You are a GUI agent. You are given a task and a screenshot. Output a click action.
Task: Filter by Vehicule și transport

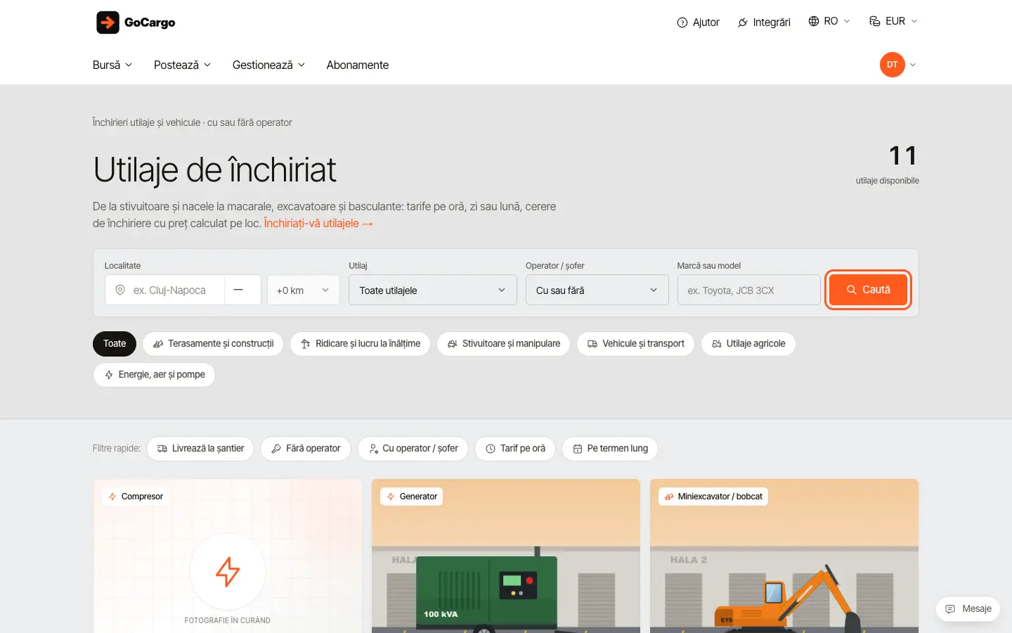pos(636,344)
